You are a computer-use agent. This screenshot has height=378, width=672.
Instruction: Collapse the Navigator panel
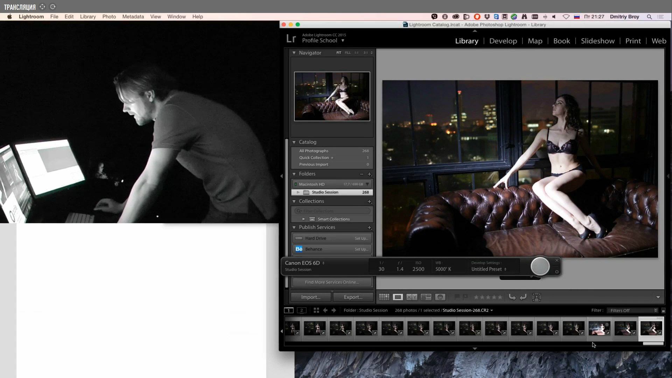pos(294,53)
